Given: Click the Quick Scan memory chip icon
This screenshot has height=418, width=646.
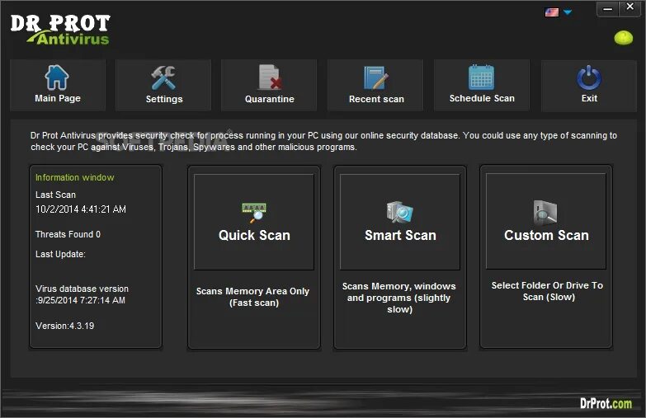Looking at the screenshot, I should coord(254,213).
